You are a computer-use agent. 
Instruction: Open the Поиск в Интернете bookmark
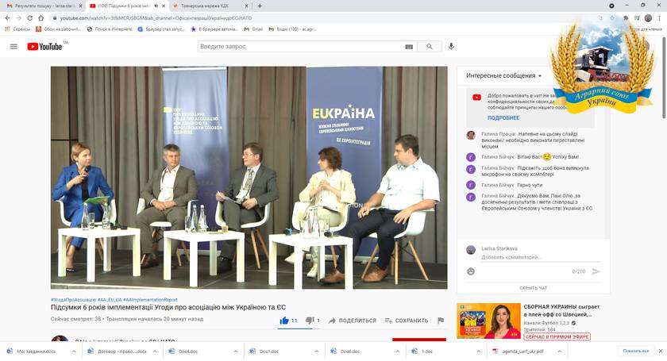[110, 29]
